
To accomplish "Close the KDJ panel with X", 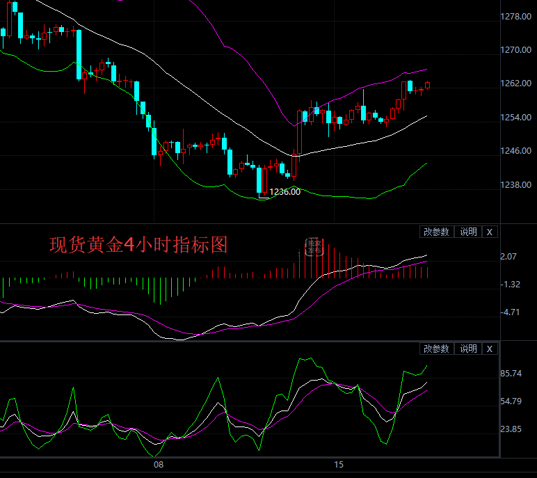I will (x=489, y=349).
